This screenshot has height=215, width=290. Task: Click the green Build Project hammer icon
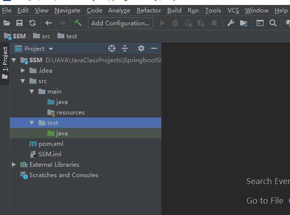point(78,23)
